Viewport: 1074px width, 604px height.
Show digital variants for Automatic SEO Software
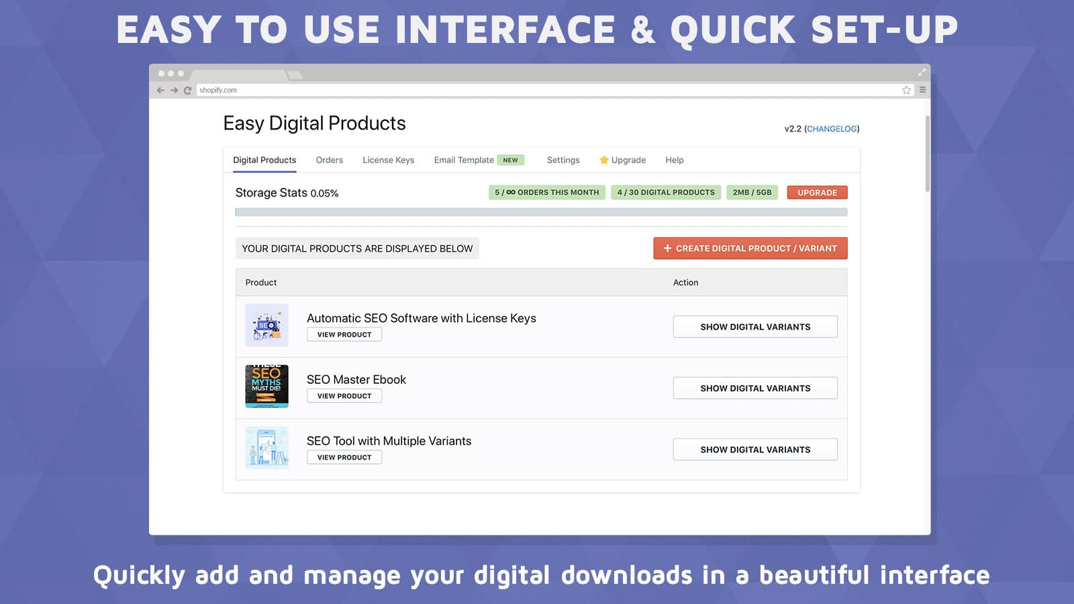click(x=754, y=327)
